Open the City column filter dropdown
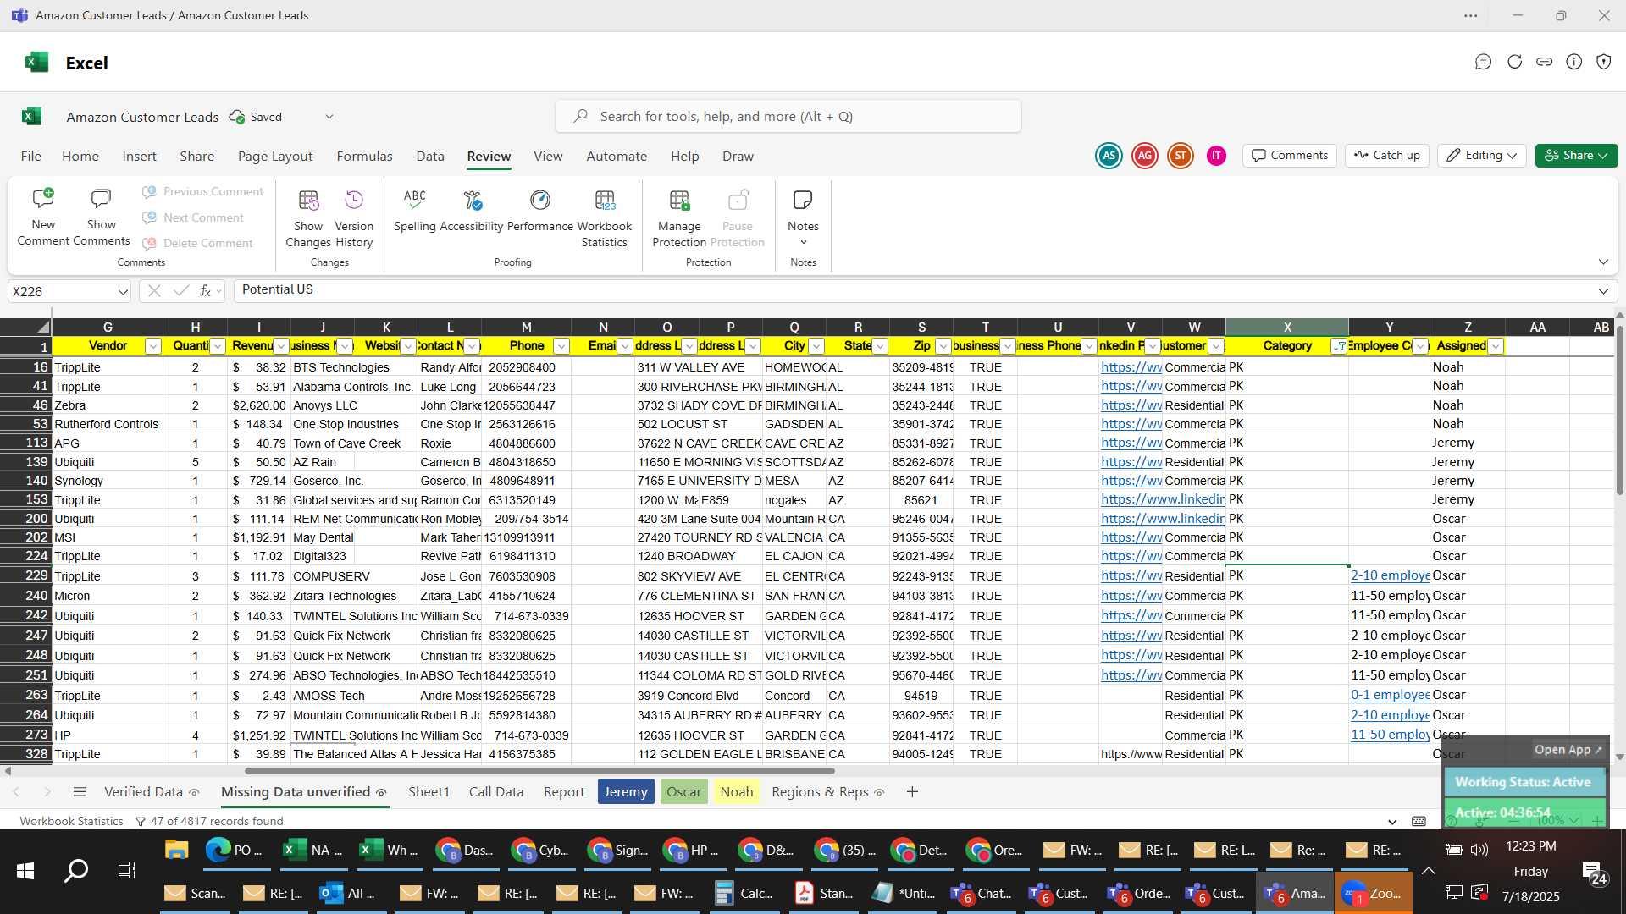The height and width of the screenshot is (914, 1626). [x=816, y=346]
